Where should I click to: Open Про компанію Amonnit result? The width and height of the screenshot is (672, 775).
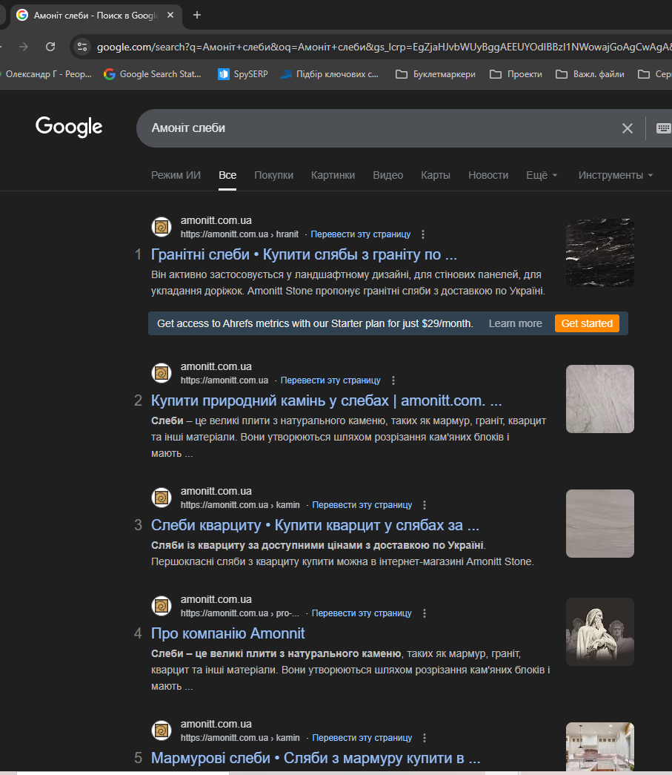coord(227,633)
